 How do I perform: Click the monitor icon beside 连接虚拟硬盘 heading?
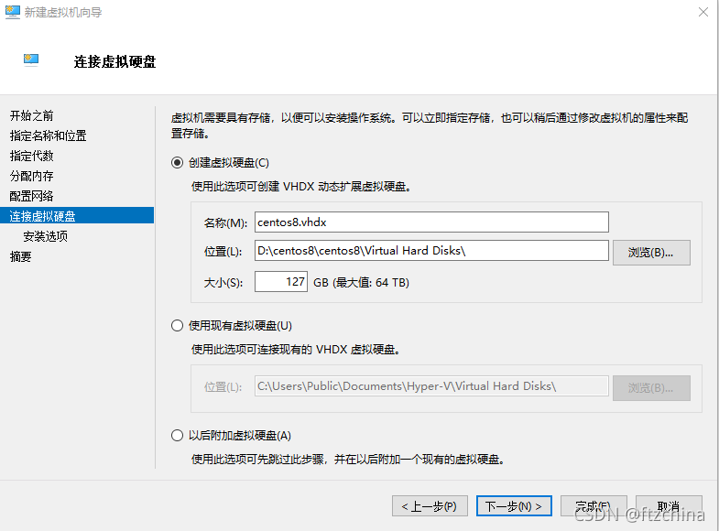[x=31, y=60]
